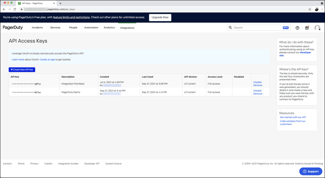Click the API Version column header
Image resolution: width=325 pixels, height=178 pixels.
[190, 77]
